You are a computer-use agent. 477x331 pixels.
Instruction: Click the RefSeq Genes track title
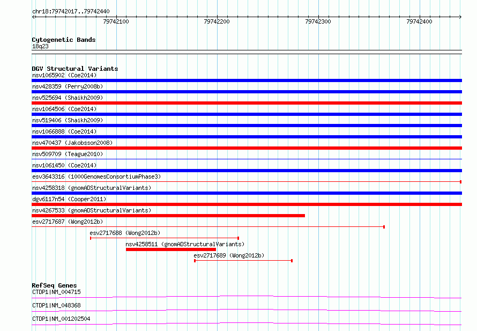pyautogui.click(x=54, y=285)
